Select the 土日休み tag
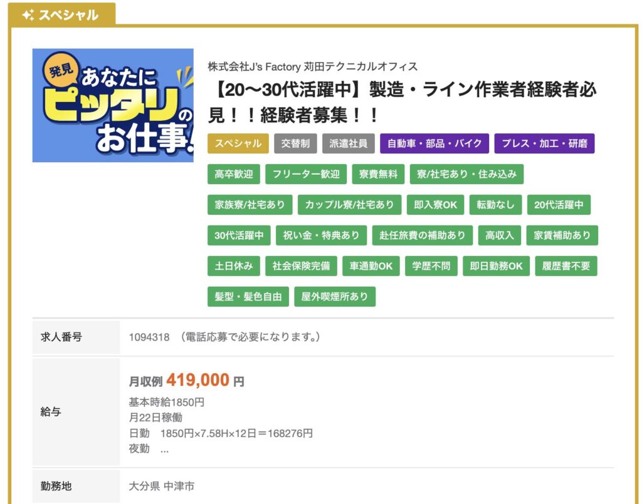 233,265
